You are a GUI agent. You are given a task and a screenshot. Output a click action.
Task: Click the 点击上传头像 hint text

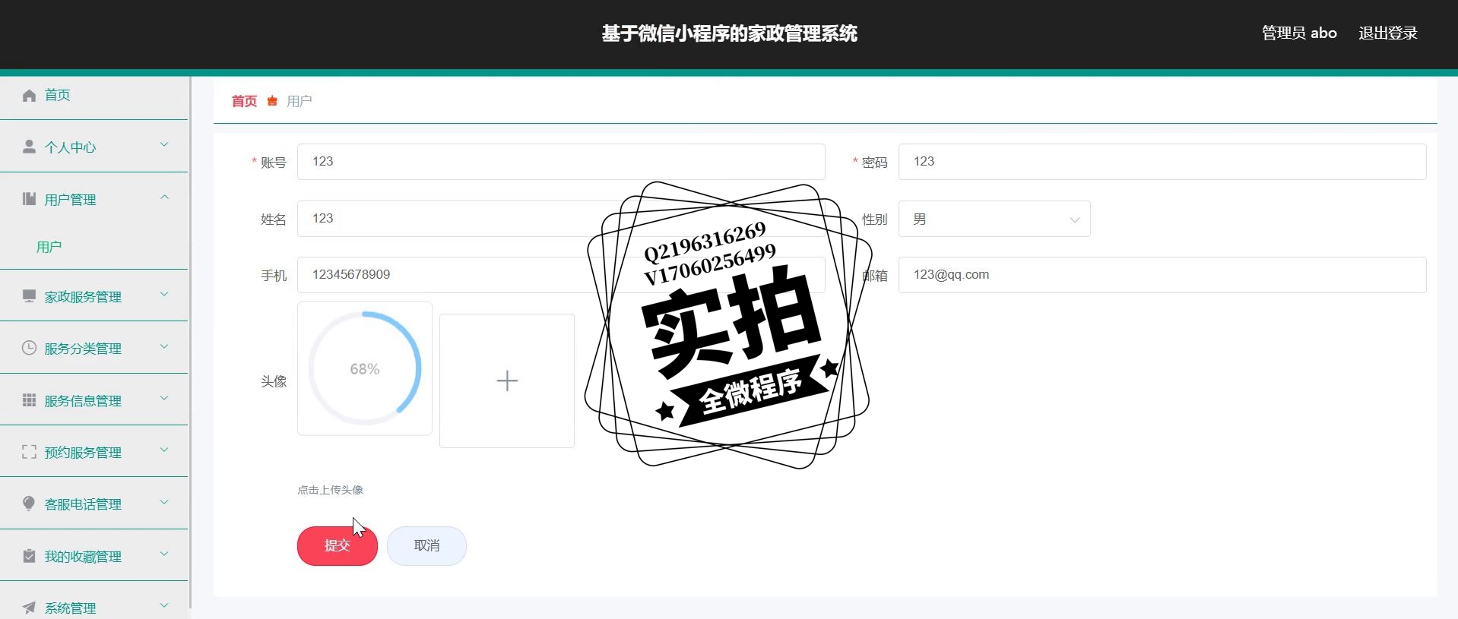click(330, 490)
